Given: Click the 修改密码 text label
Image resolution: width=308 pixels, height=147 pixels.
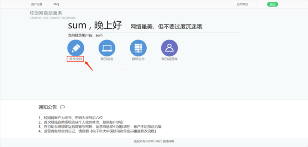Looking at the screenshot, I should [75, 59].
